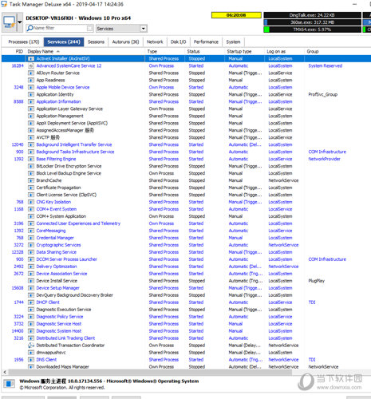Click the Background Intelligent Transfer Service icon

coord(31,144)
